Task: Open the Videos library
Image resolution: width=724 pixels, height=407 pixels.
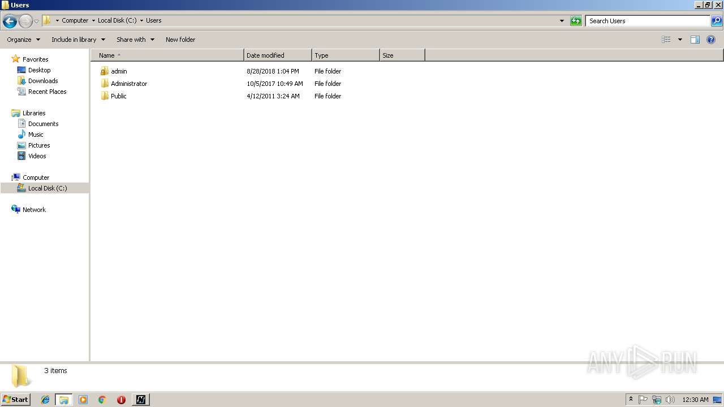Action: click(37, 156)
